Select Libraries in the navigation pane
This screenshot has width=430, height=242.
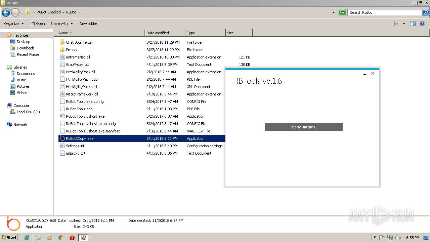tap(20, 67)
